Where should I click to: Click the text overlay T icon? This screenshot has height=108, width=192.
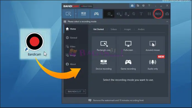point(141,14)
